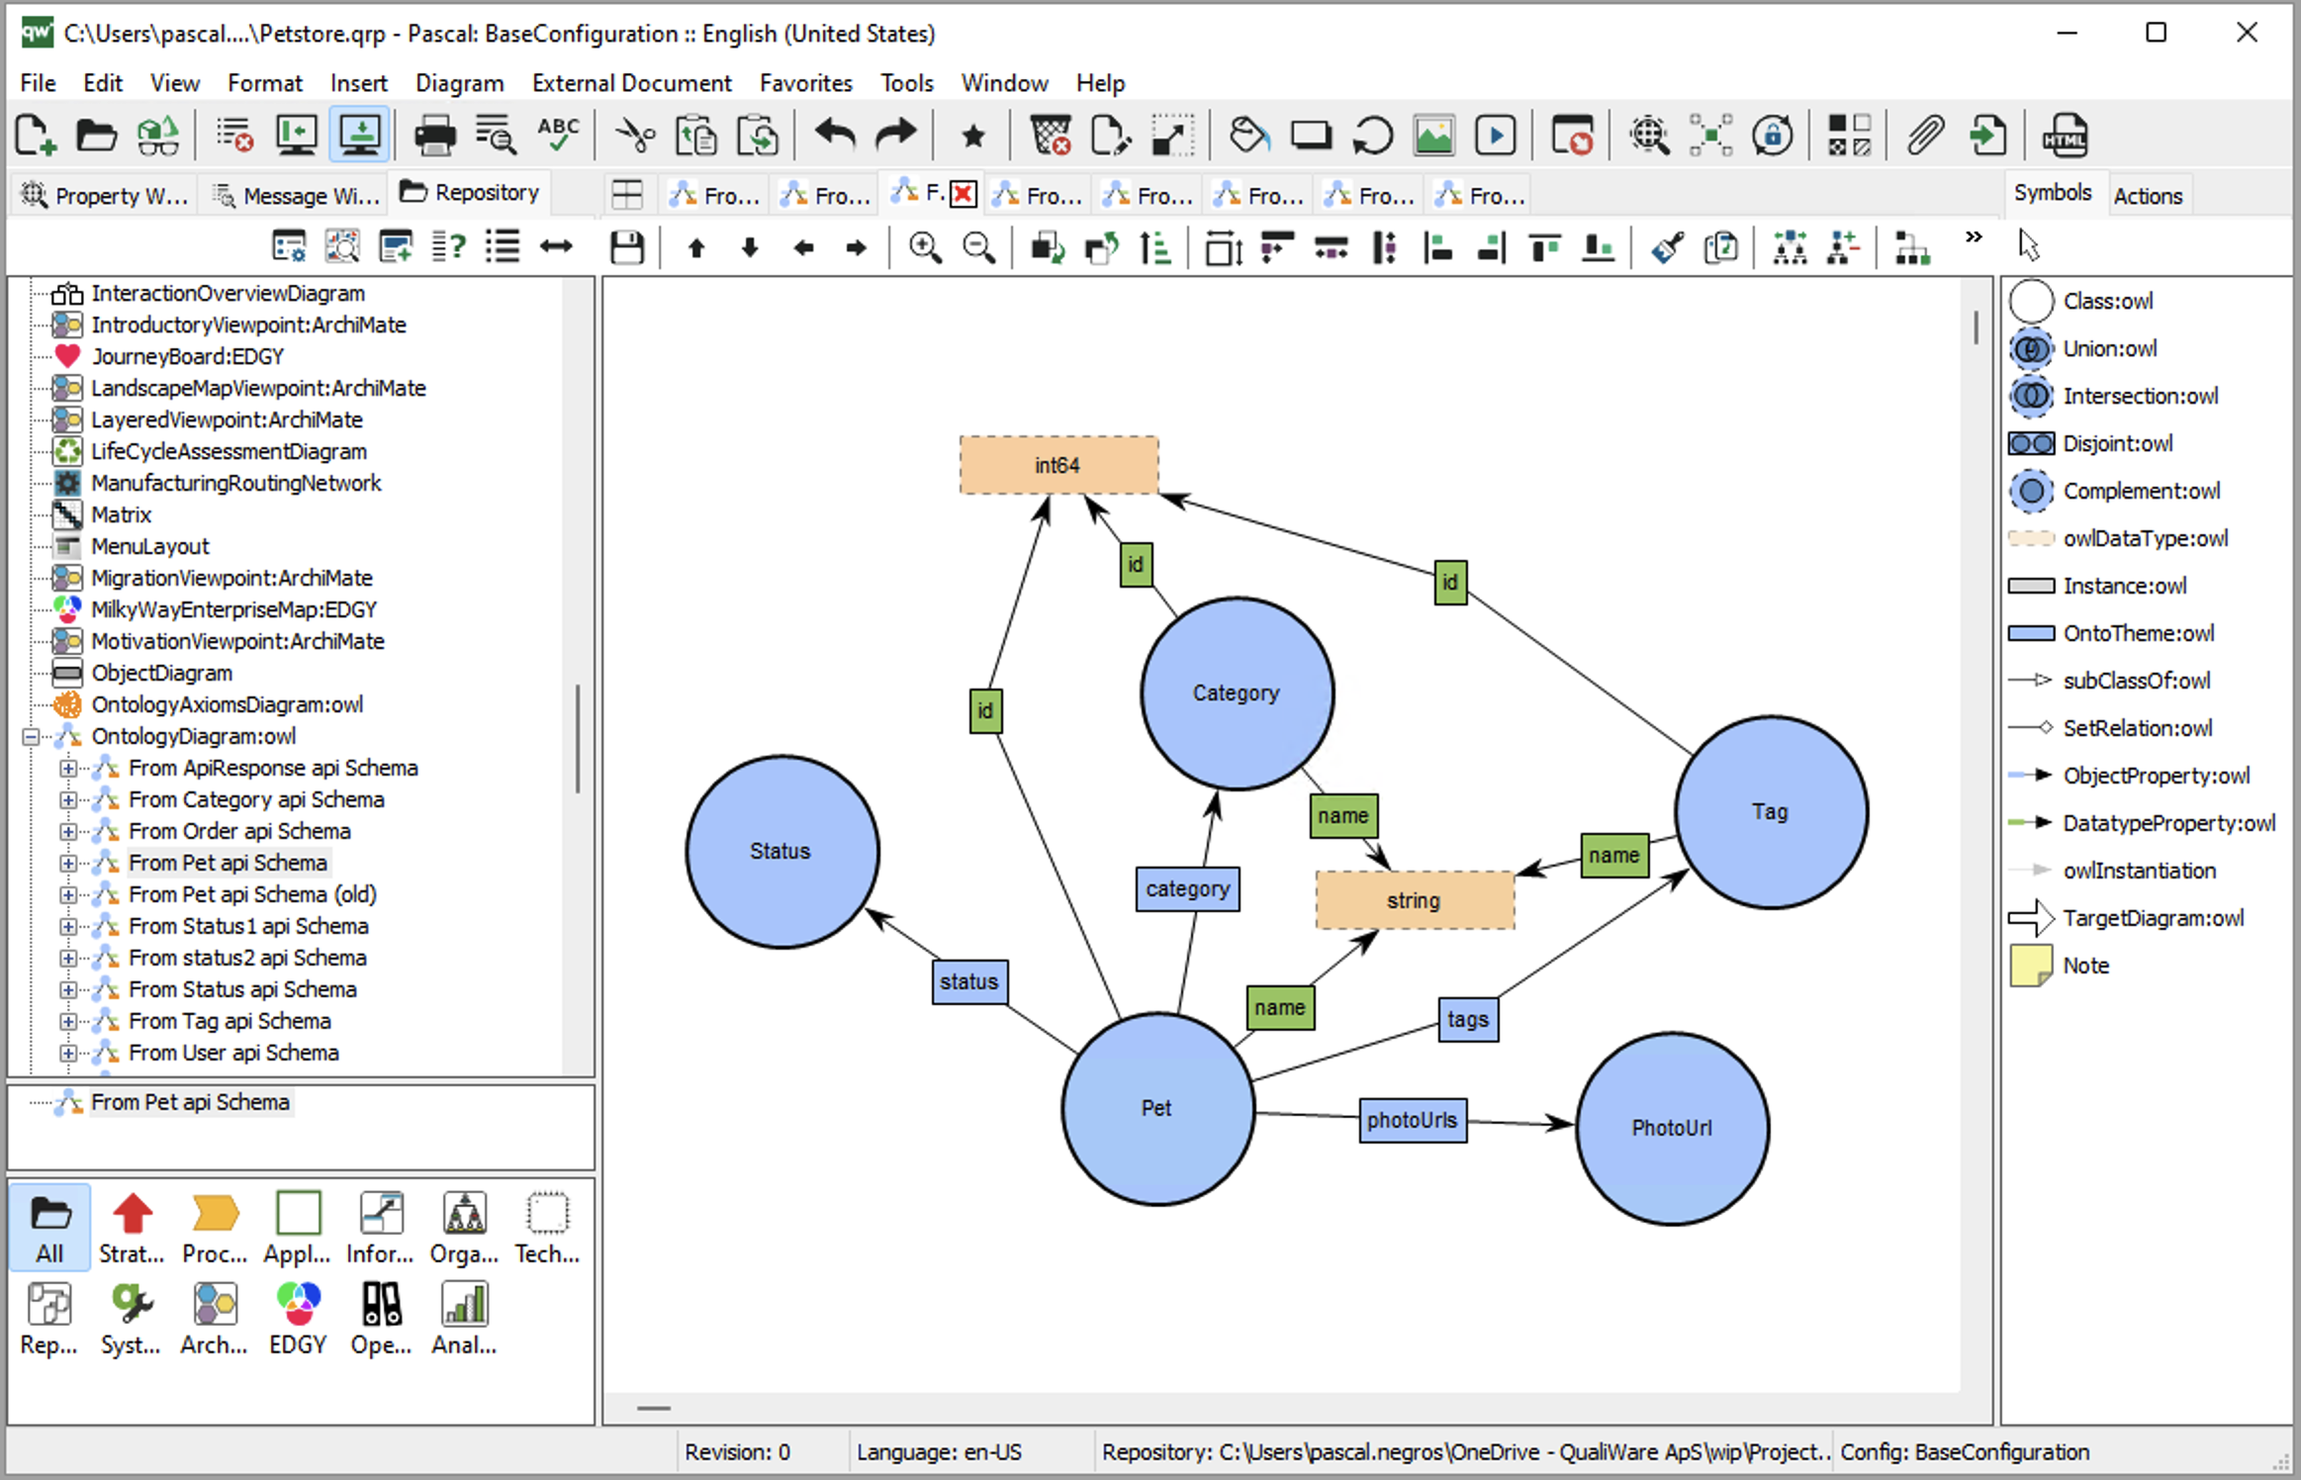Expand From Category api Schema node
This screenshot has height=1480, width=2301.
tap(67, 799)
